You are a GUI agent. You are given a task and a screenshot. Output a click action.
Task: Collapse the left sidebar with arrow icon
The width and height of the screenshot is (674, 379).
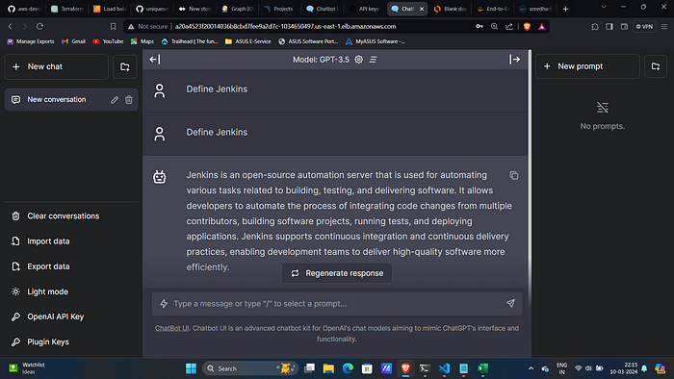pyautogui.click(x=155, y=60)
